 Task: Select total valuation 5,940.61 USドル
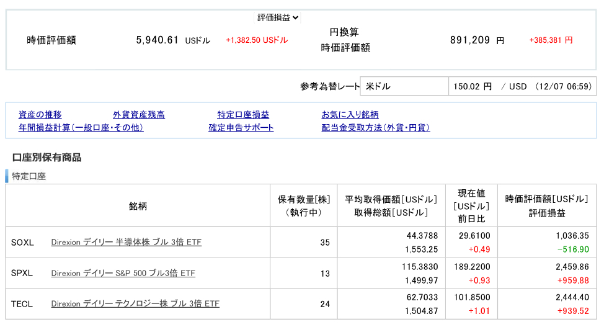pyautogui.click(x=173, y=40)
